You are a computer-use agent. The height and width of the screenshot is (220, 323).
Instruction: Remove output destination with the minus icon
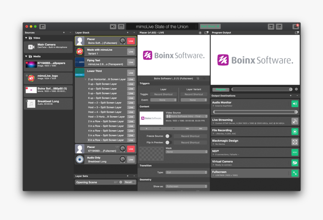click(x=297, y=96)
